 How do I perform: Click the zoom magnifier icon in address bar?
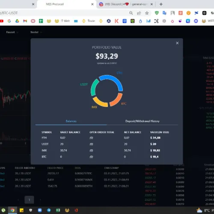click(x=131, y=13)
